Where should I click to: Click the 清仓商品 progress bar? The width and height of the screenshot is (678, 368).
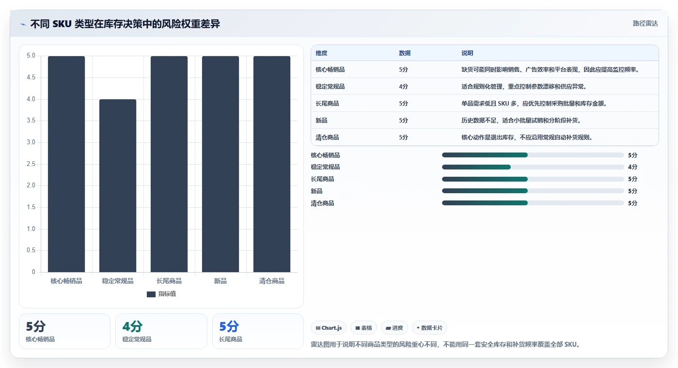click(533, 203)
